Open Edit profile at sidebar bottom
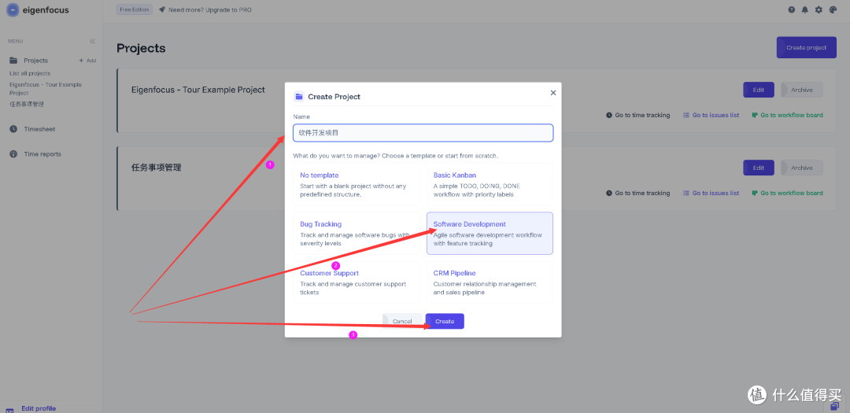Image resolution: width=850 pixels, height=413 pixels. coord(39,408)
